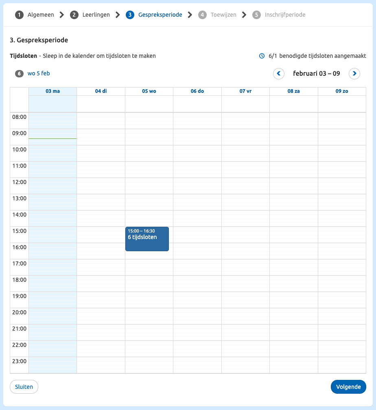Click the 09 zo column header
This screenshot has width=376, height=410.
click(x=342, y=91)
